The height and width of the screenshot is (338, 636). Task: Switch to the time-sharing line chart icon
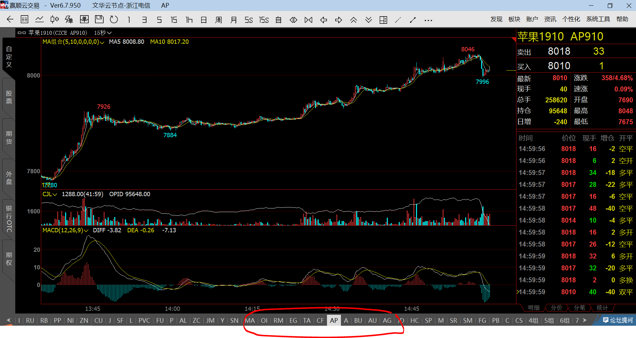[39, 20]
